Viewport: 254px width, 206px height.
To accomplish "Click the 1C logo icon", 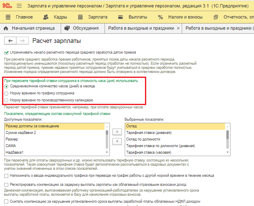I will point(7,6).
